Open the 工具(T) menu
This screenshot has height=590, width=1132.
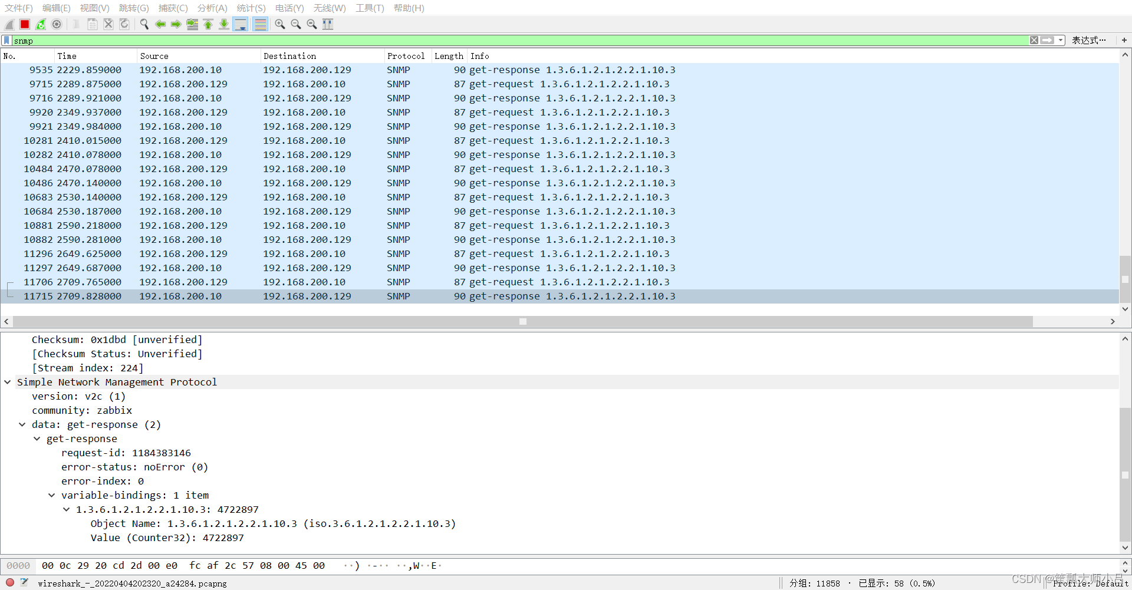point(370,8)
